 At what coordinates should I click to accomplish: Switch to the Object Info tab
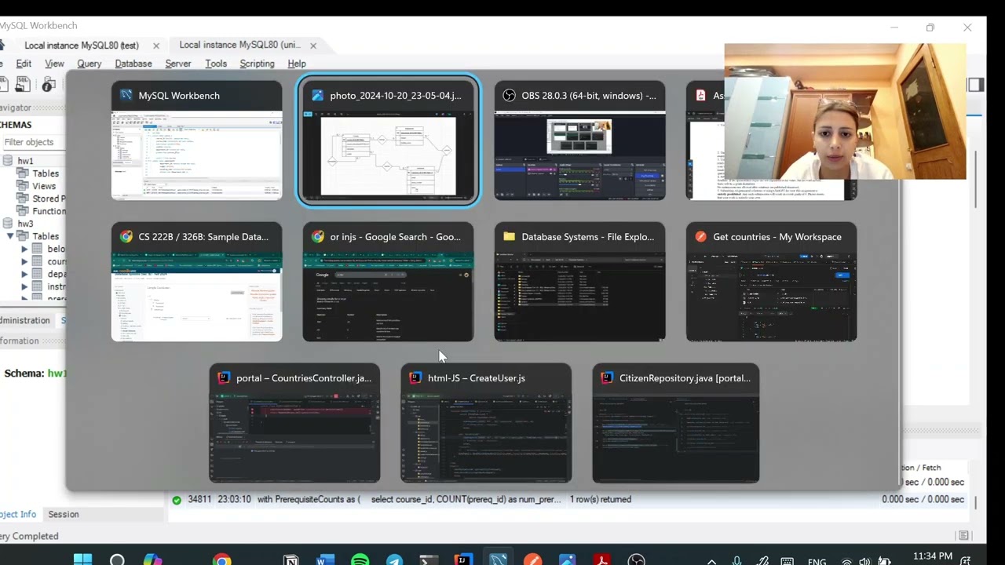18,514
